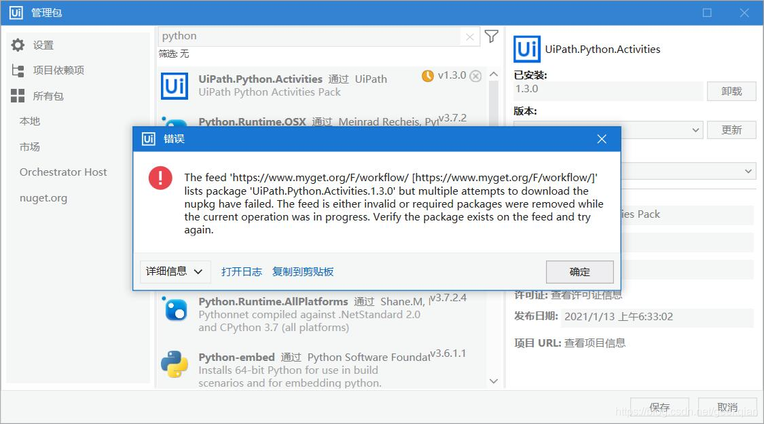Click the project dependencies tree icon
The width and height of the screenshot is (764, 424).
(18, 71)
